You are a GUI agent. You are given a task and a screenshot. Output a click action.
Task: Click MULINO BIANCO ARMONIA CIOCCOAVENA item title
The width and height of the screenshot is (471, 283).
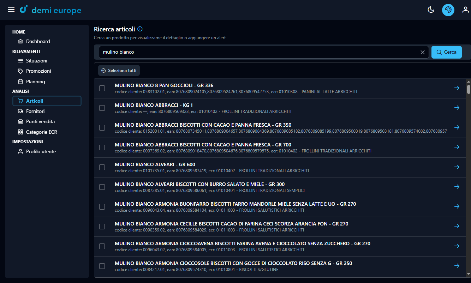tap(243, 243)
